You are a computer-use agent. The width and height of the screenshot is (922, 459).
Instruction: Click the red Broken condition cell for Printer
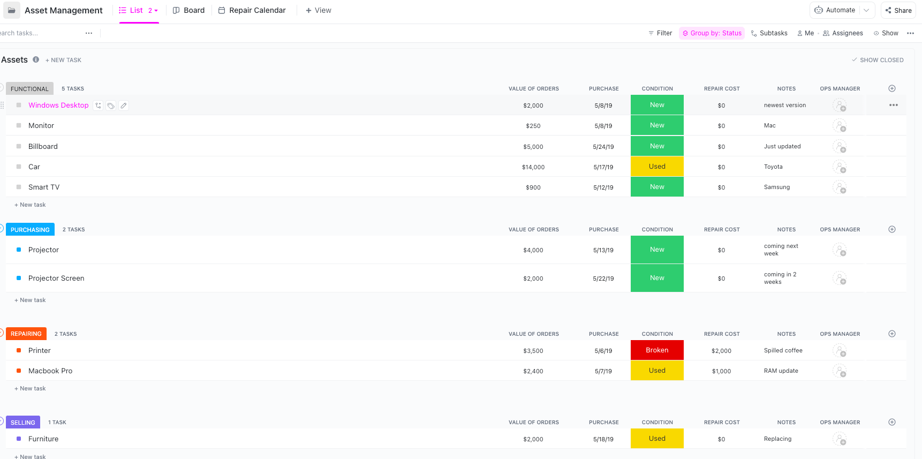click(x=657, y=350)
